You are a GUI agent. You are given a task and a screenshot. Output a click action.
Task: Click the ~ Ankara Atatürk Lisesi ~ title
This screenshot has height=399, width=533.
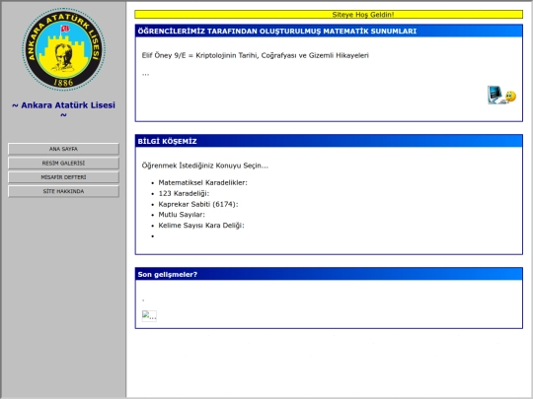click(x=63, y=109)
